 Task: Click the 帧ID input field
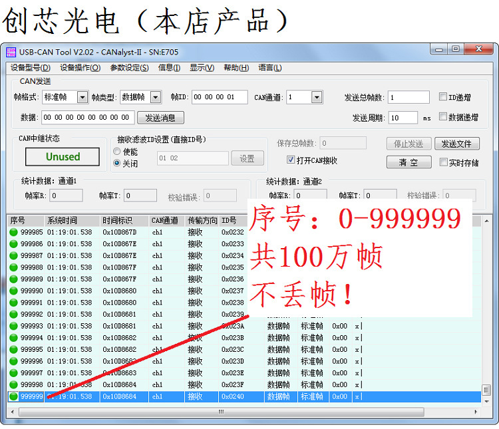click(220, 97)
